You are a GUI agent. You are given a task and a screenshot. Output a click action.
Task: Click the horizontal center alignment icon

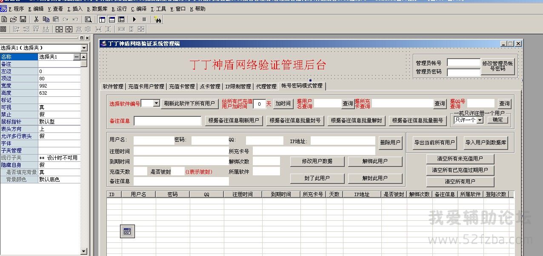tap(59, 29)
